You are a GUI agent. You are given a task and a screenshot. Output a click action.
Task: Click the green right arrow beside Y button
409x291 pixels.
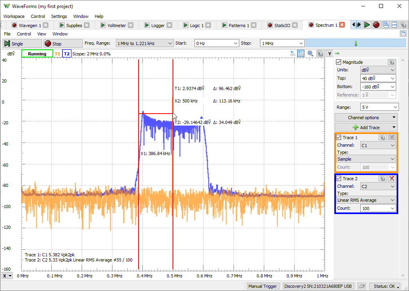pos(337,53)
